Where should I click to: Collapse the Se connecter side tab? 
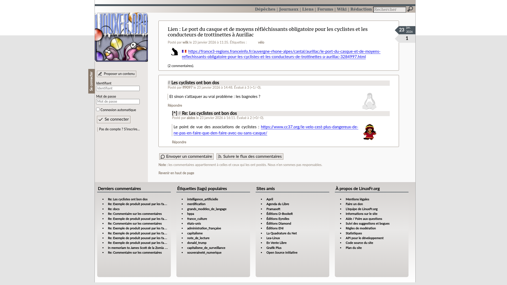[91, 81]
